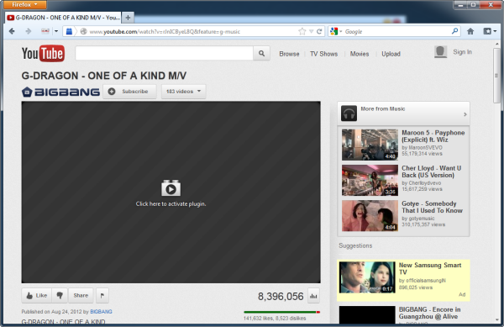Click the browser Back arrow
Viewport: 504px width, 327px height.
click(12, 31)
